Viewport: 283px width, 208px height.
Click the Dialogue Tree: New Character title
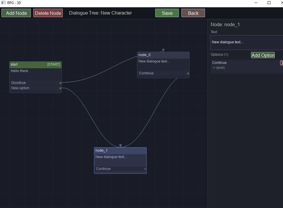pyautogui.click(x=100, y=13)
